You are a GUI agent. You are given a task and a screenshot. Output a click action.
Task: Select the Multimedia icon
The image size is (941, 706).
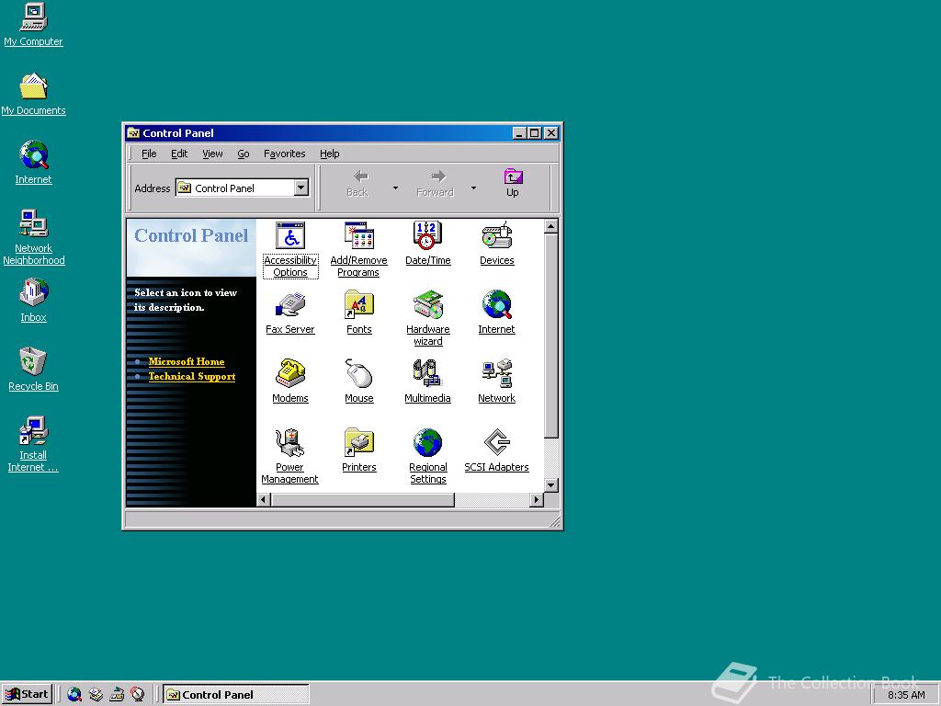(x=427, y=375)
